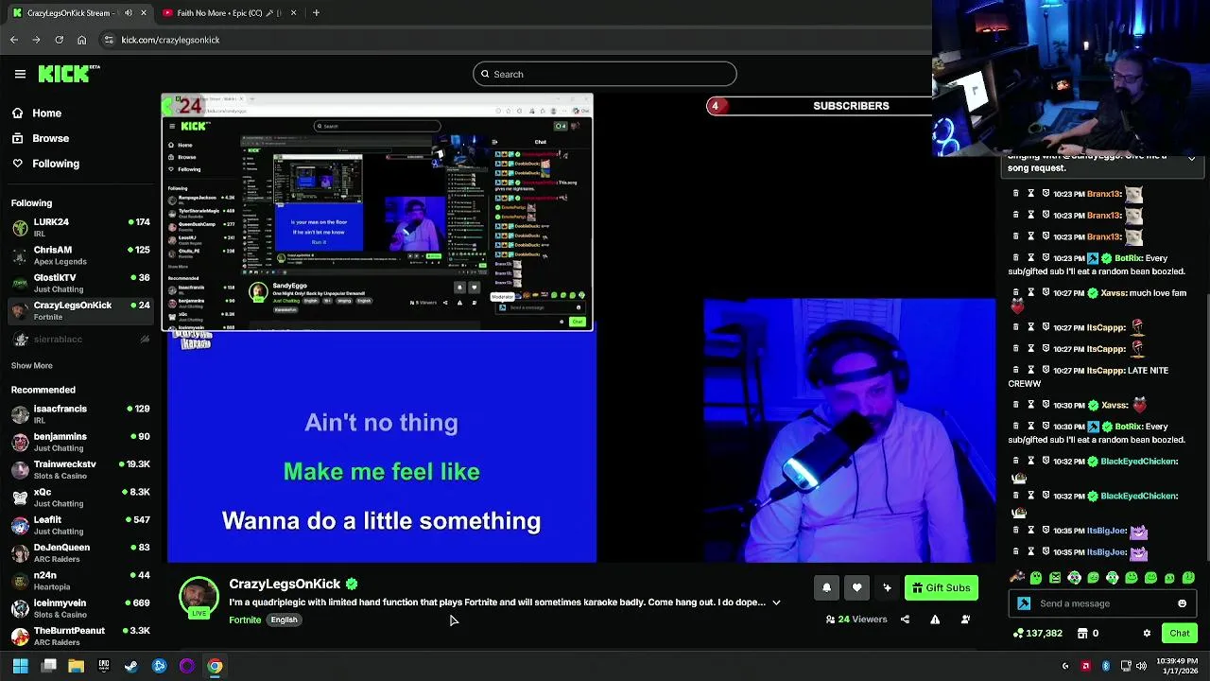Click browser home button
Screen dimensions: 1210x681
pos(81,40)
